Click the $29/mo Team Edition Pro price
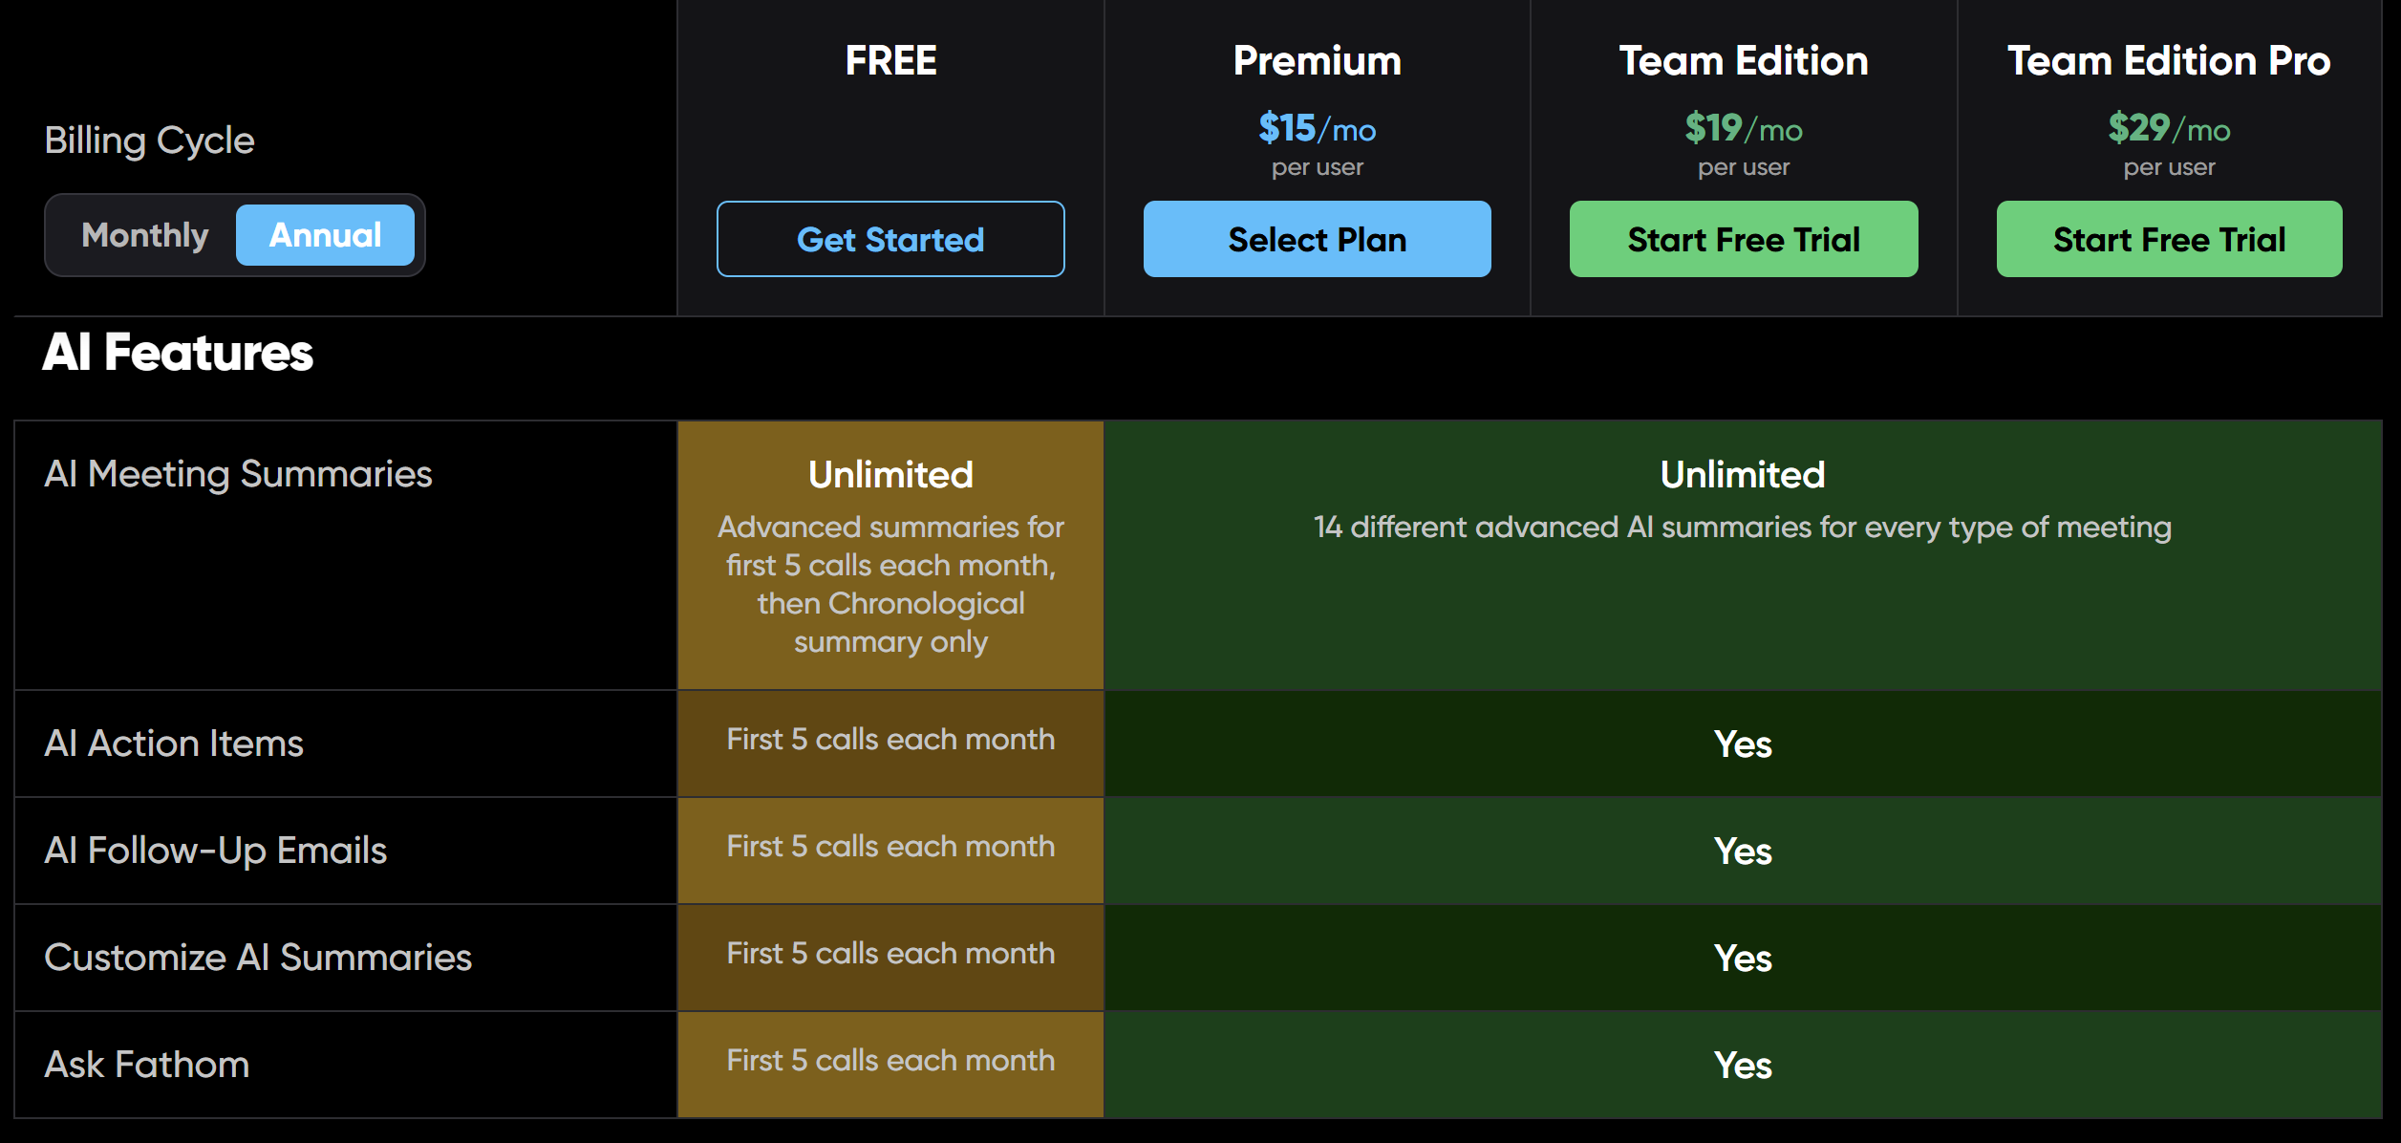 pos(2169,128)
